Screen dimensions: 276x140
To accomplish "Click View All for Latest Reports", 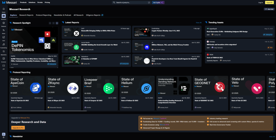I will click(199, 23).
